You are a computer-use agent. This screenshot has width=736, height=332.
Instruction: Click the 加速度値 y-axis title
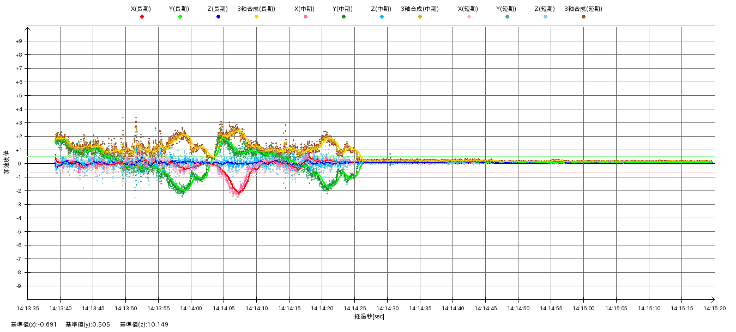click(7, 162)
